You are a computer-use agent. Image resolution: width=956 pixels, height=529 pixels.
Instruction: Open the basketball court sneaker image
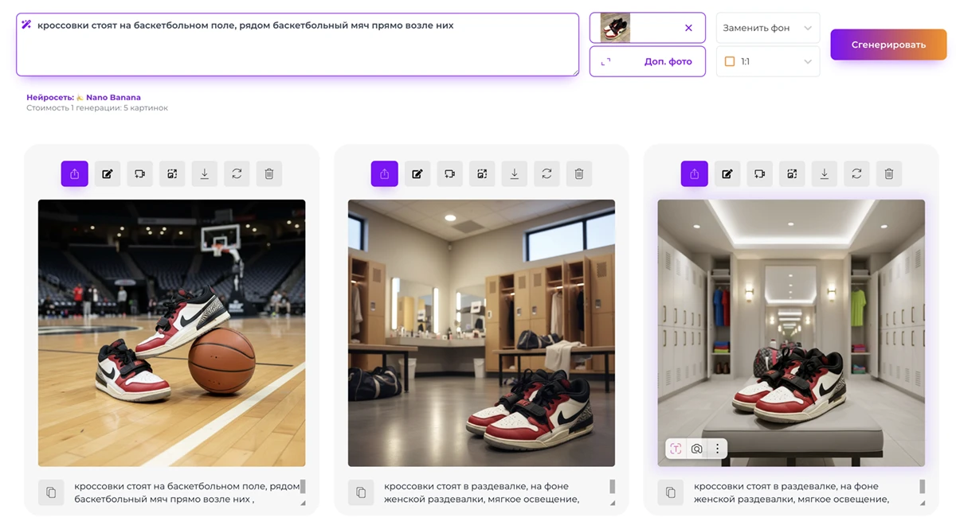pyautogui.click(x=171, y=333)
